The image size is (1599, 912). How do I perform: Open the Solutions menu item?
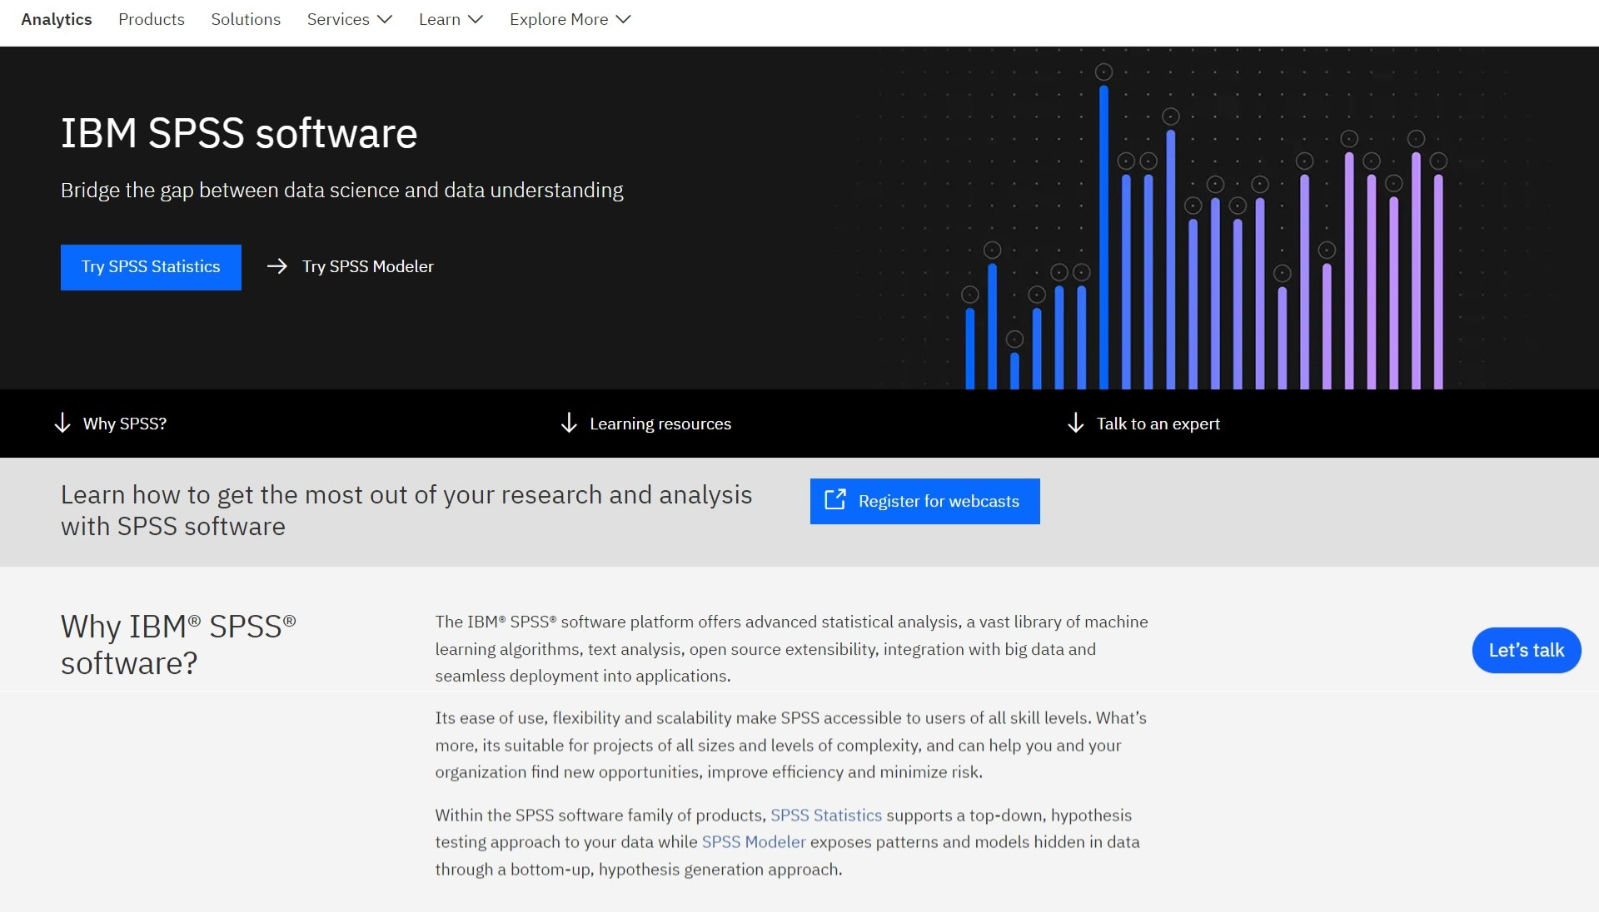(x=246, y=19)
